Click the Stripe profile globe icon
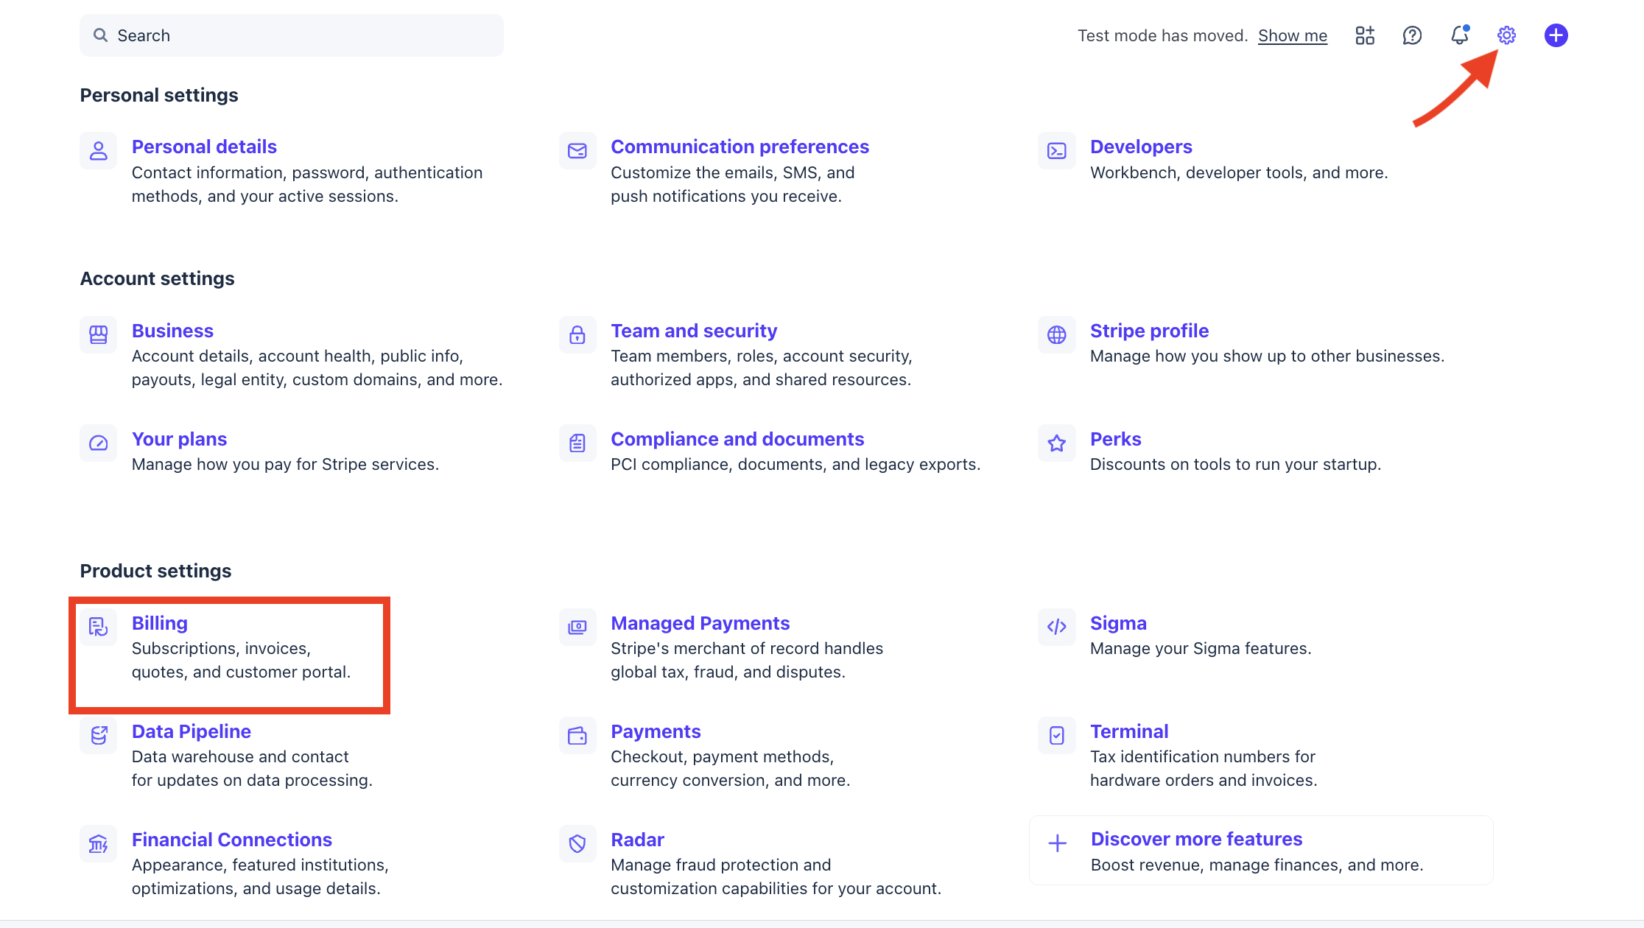Screen dimensions: 1644x928 click(x=1056, y=335)
